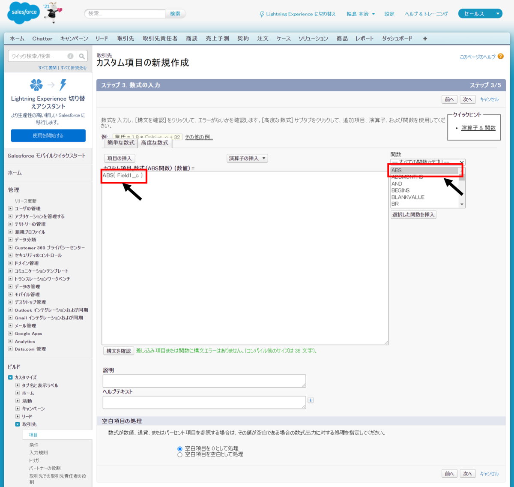Image resolution: width=514 pixels, height=487 pixels.
Task: Click top キャンセル link
Action: (489, 99)
